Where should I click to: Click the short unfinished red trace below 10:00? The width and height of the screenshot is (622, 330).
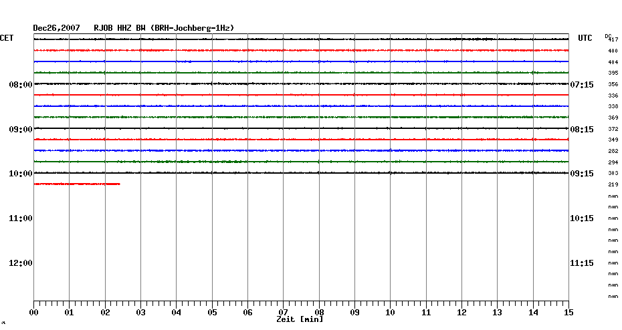[x=77, y=184]
